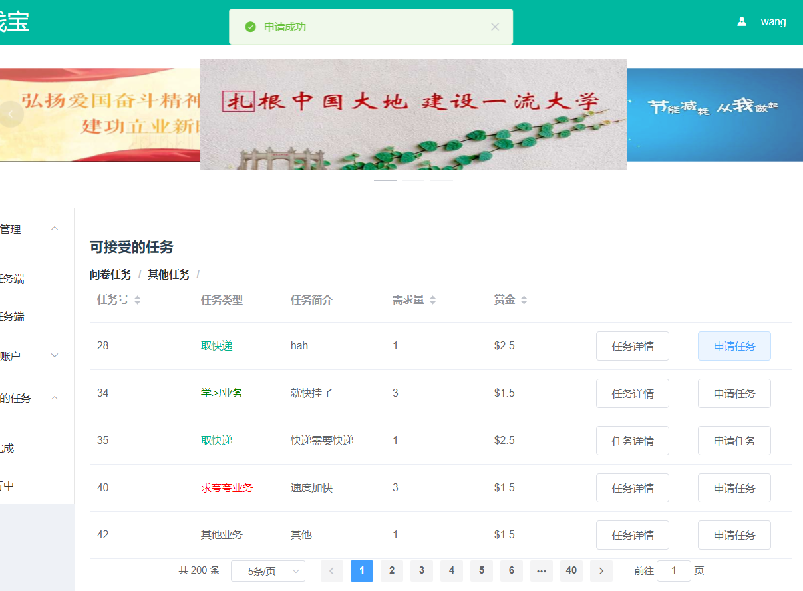Go to next page arrow in pagination
The image size is (803, 591).
pos(601,571)
